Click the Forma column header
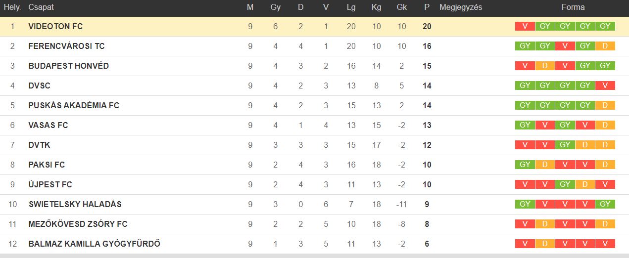Image resolution: width=629 pixels, height=258 pixels. click(x=573, y=7)
